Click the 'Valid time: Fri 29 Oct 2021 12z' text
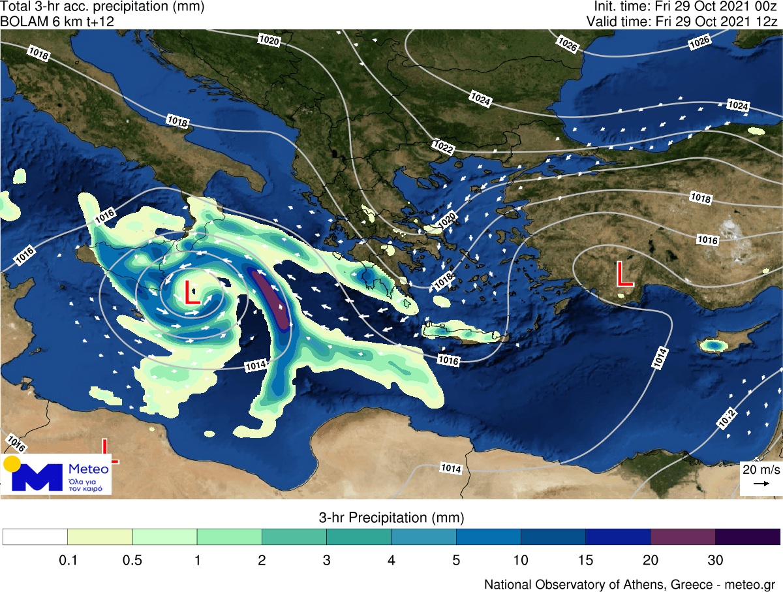Image resolution: width=783 pixels, height=592 pixels. (683, 21)
